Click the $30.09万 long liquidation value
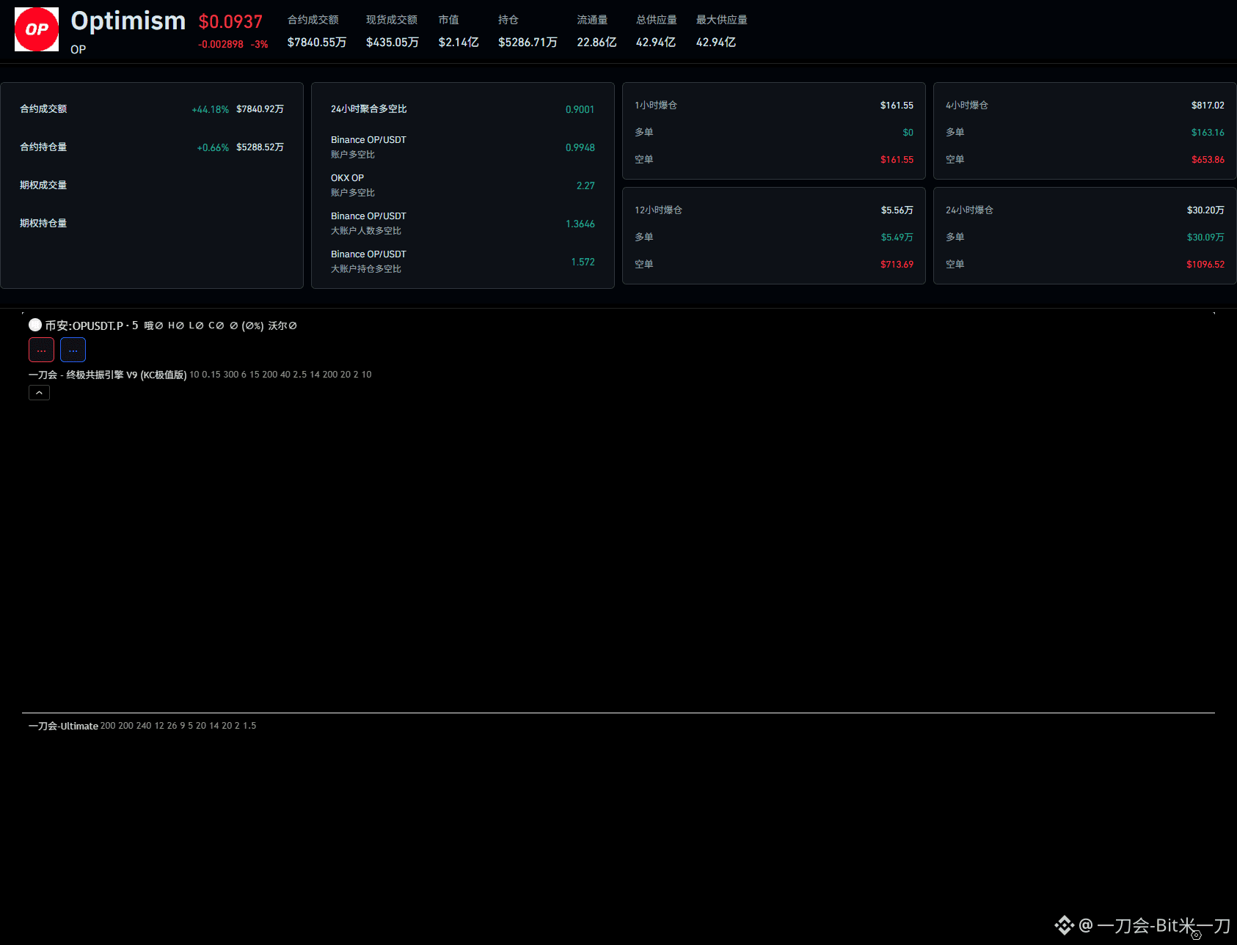The height and width of the screenshot is (945, 1237). click(1205, 238)
